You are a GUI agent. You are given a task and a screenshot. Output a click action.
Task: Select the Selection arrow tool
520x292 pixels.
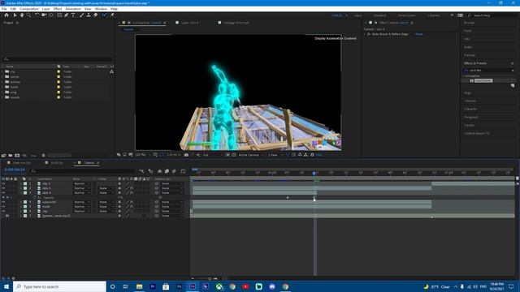(x=15, y=15)
